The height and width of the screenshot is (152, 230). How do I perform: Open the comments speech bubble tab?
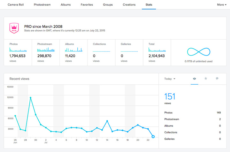click(217, 79)
